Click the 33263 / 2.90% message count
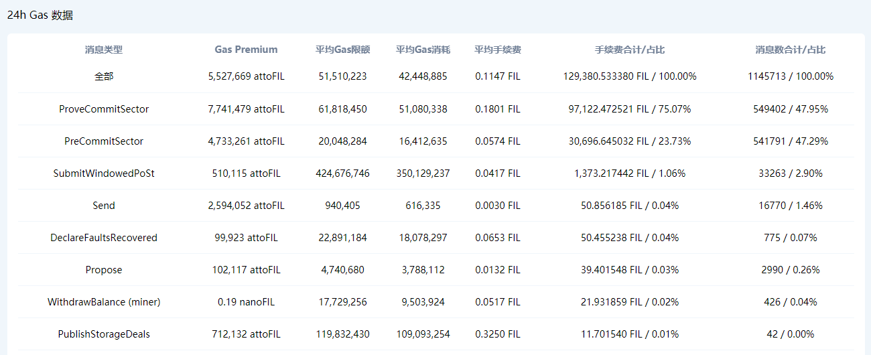 [x=791, y=173]
